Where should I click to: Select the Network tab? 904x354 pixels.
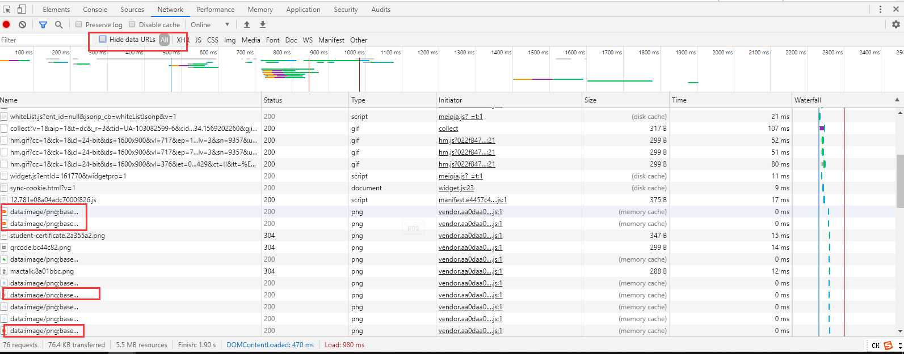coord(170,10)
